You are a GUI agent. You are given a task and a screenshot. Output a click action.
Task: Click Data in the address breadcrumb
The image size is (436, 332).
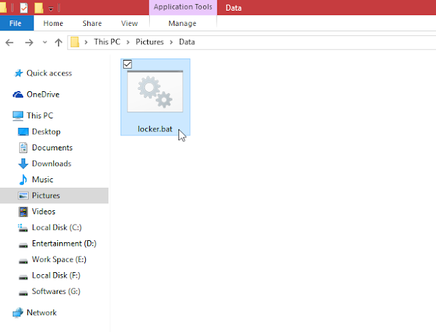[x=187, y=42]
